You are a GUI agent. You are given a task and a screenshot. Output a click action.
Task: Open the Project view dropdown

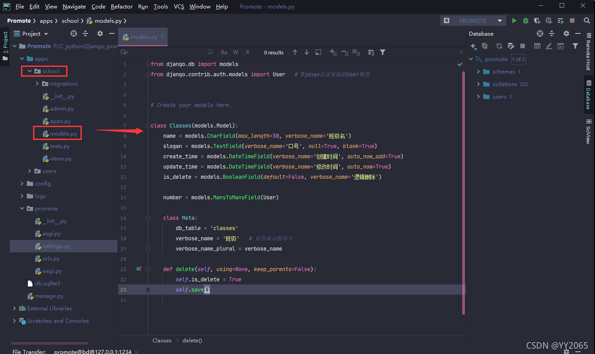(x=46, y=33)
